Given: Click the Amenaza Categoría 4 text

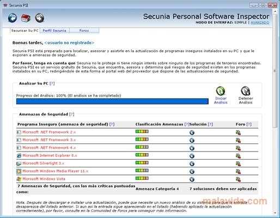Looking at the screenshot, I should [x=157, y=189].
